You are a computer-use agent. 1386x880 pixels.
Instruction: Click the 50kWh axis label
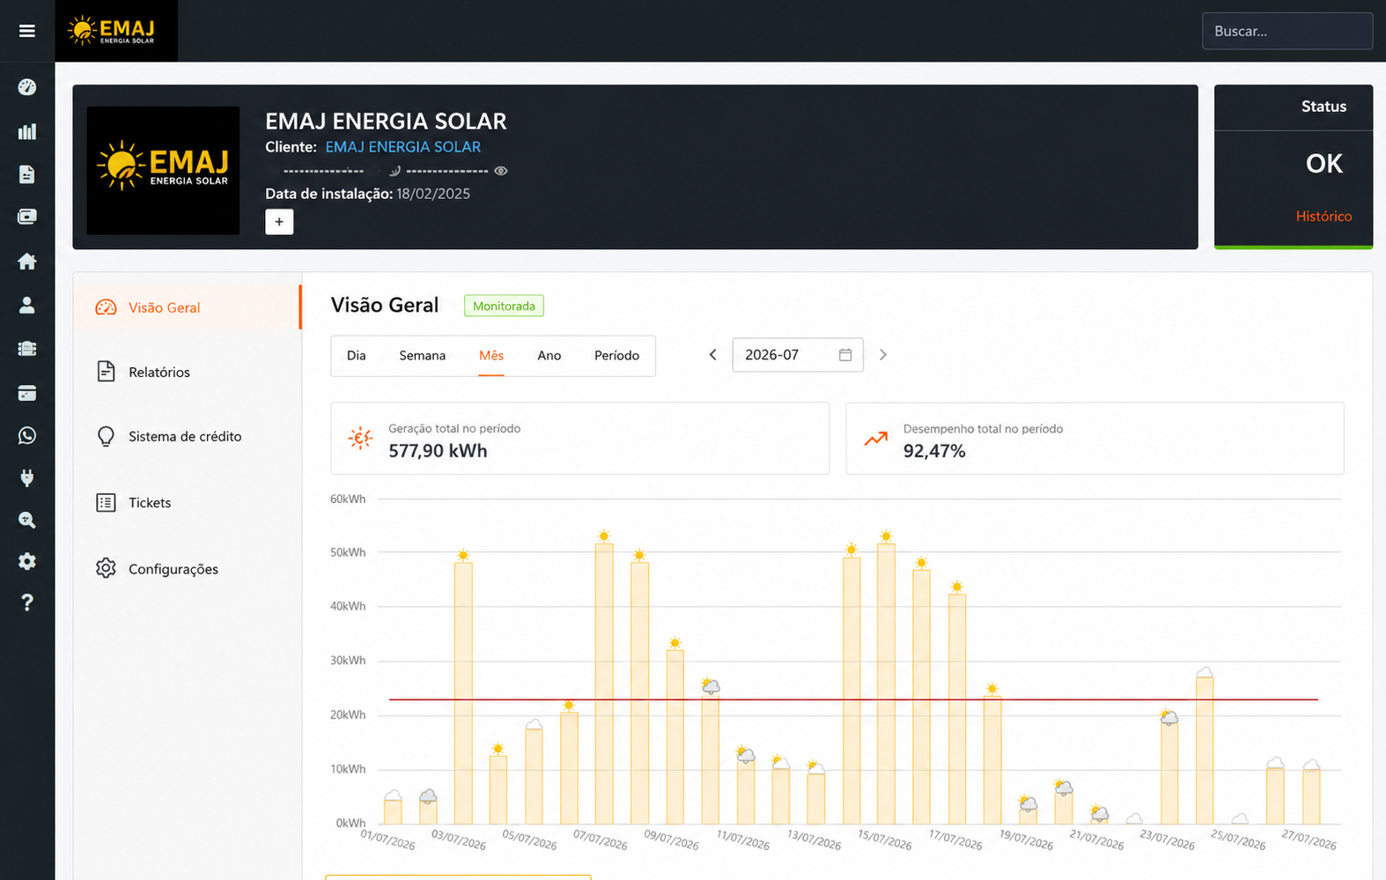coord(348,552)
